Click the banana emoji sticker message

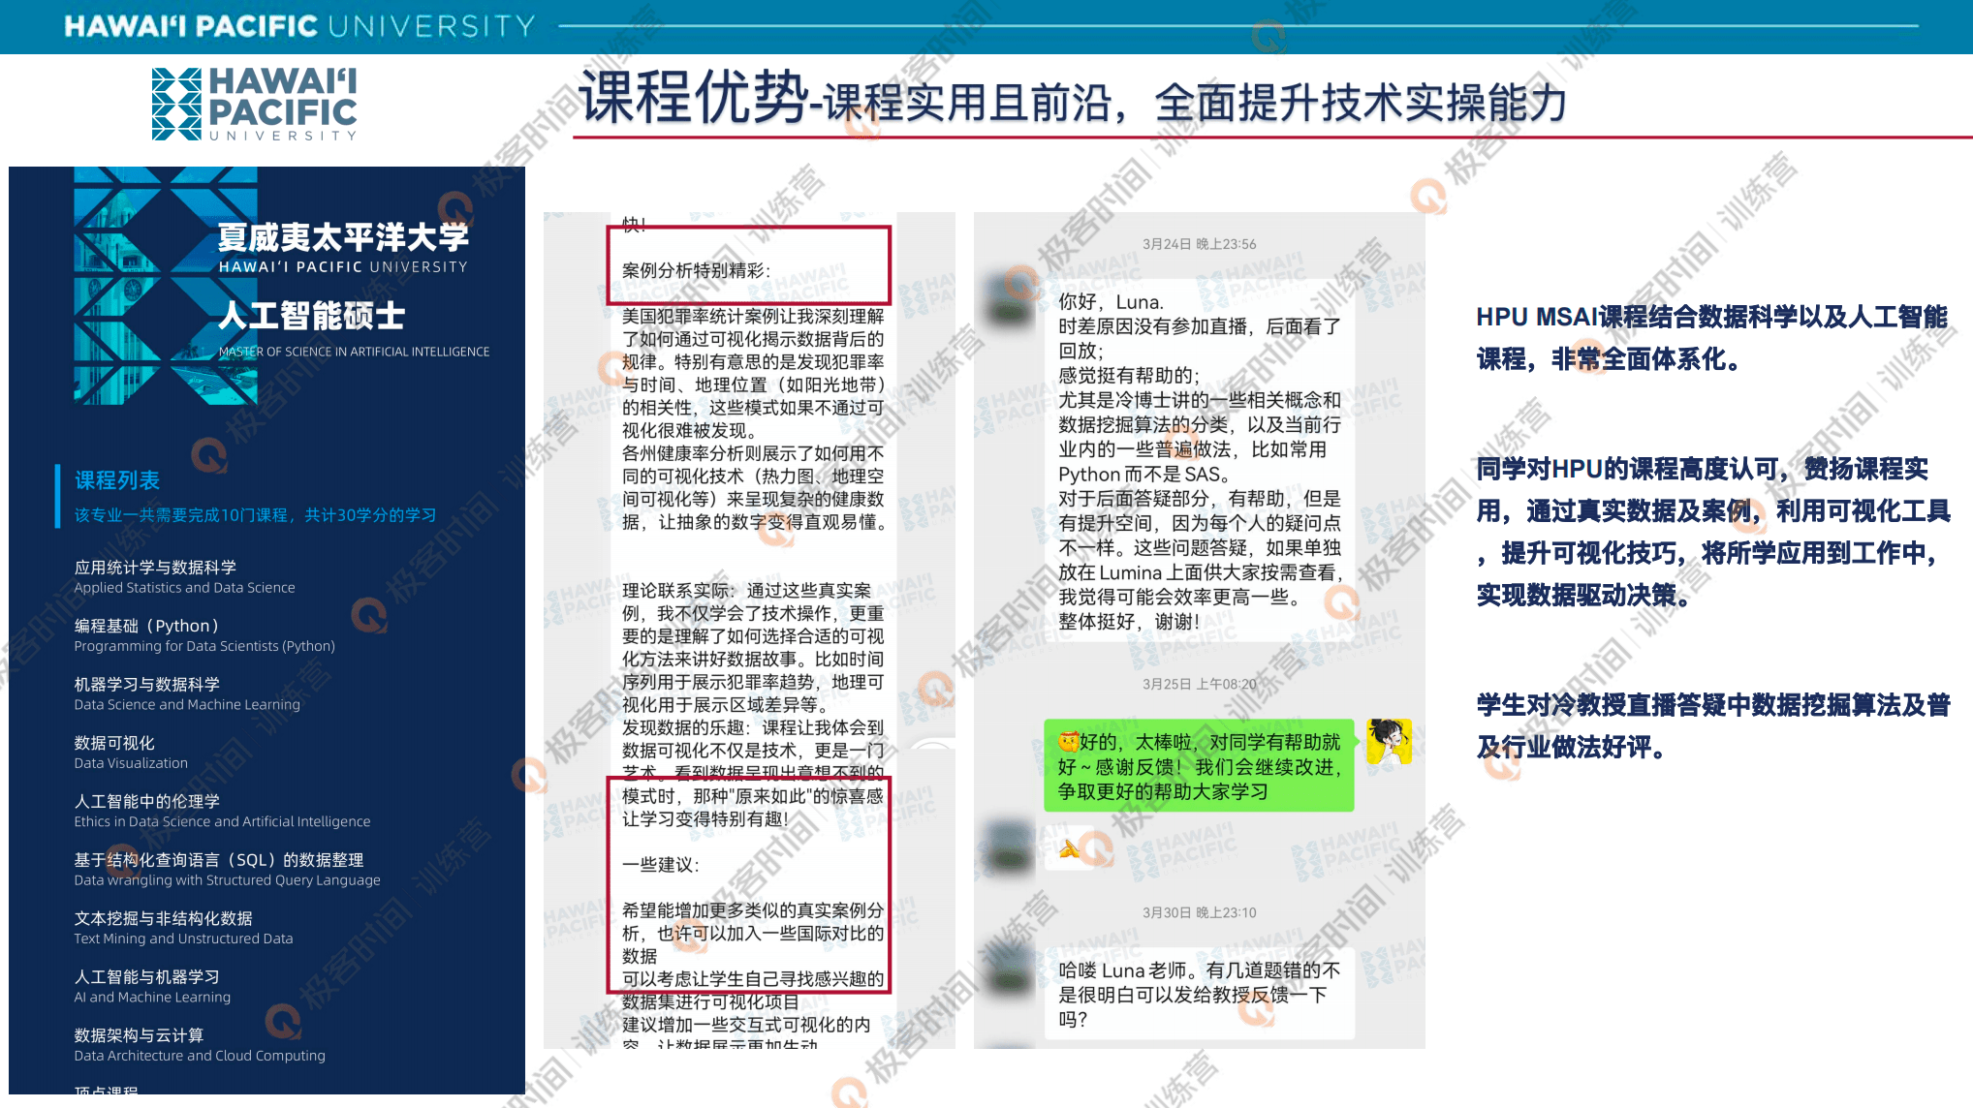coord(1070,849)
